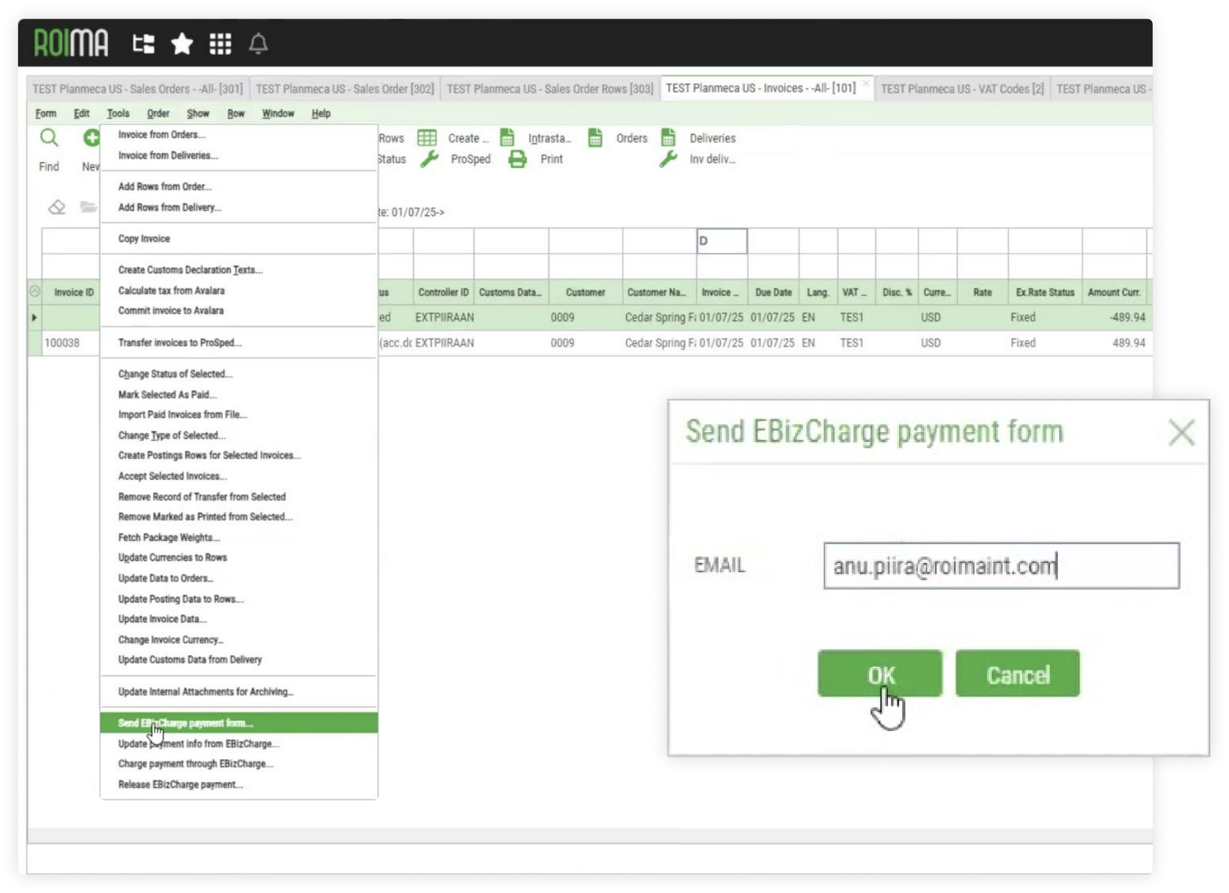The image size is (1229, 893).
Task: Open the Edit menu
Action: pyautogui.click(x=81, y=113)
